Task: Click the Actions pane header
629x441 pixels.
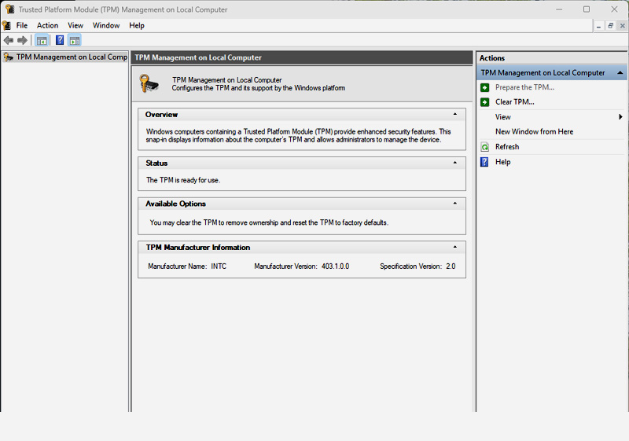Action: (552, 58)
